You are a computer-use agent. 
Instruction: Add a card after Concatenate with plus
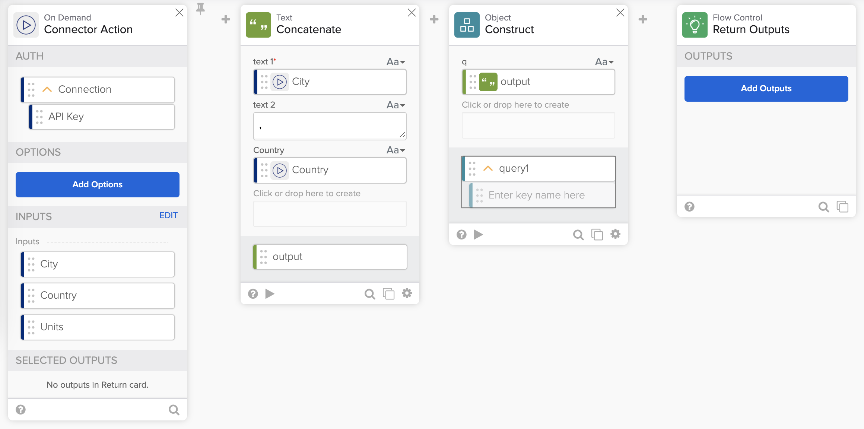pyautogui.click(x=434, y=19)
